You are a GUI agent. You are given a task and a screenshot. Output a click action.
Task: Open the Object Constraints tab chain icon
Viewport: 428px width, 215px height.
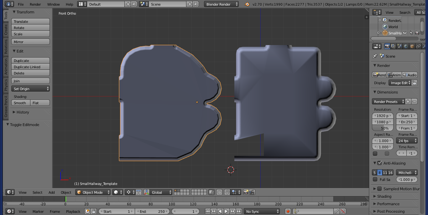pos(418,46)
